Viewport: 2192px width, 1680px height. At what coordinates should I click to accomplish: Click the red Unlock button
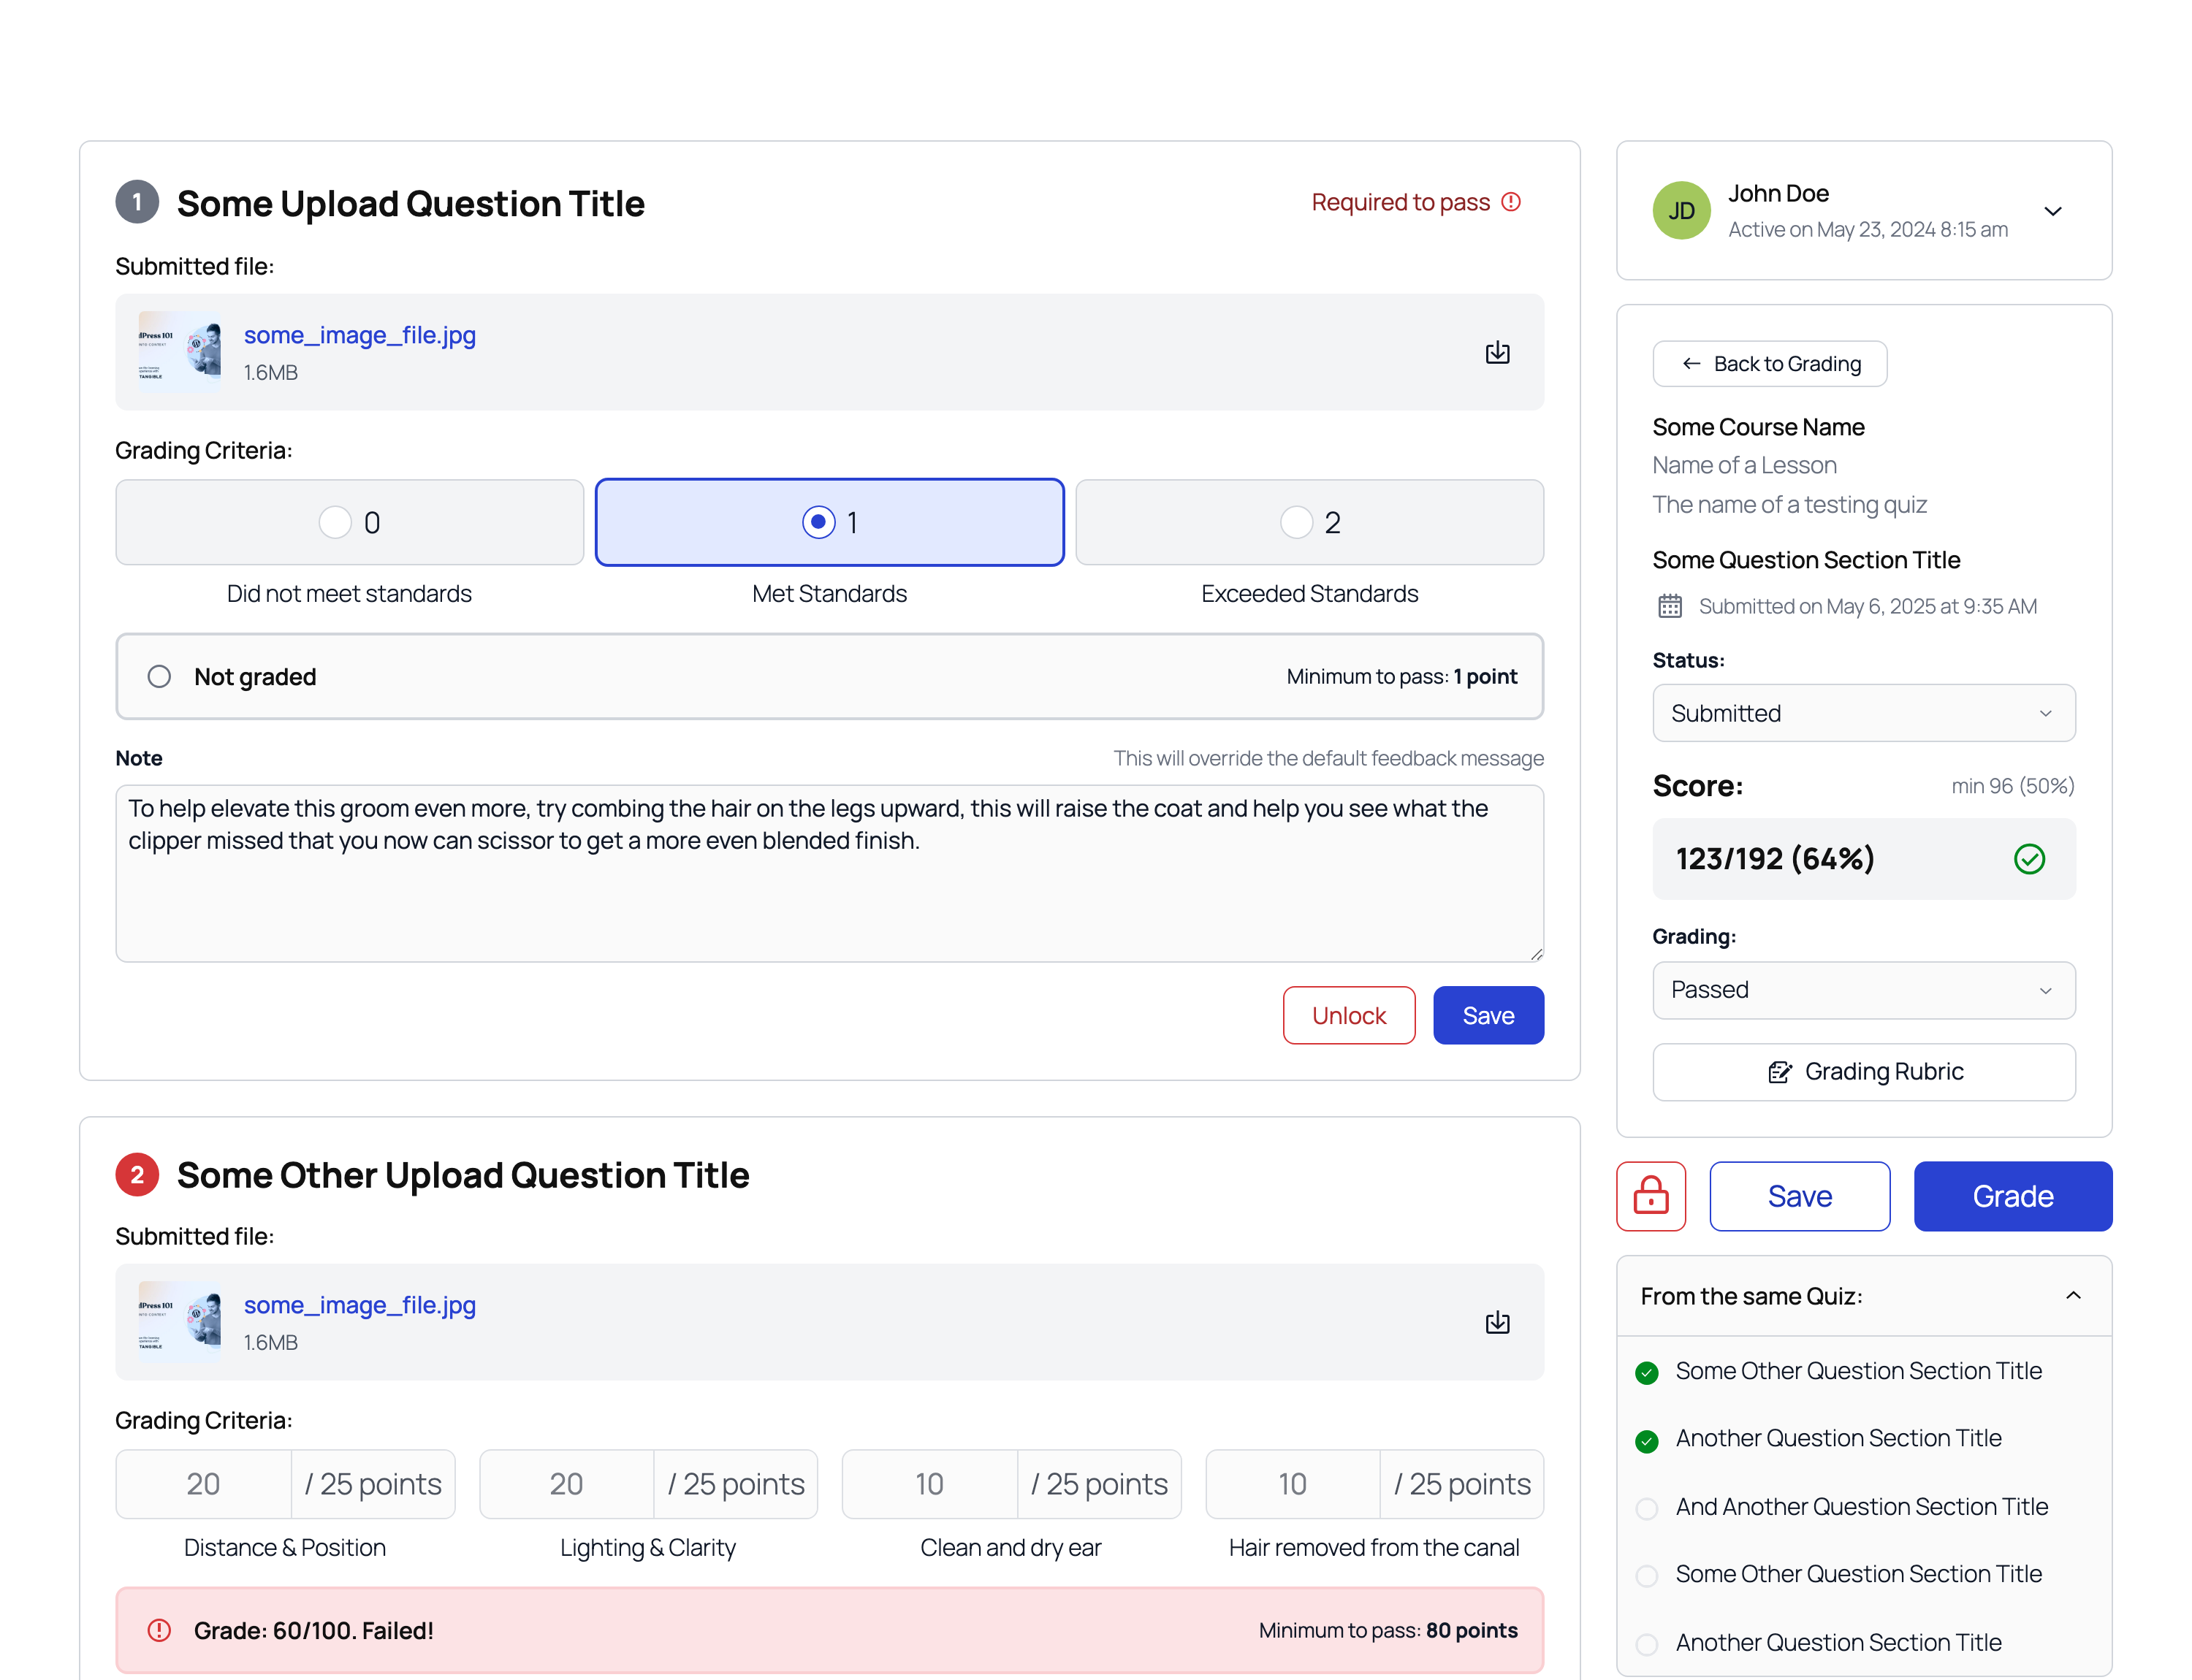tap(1347, 1015)
